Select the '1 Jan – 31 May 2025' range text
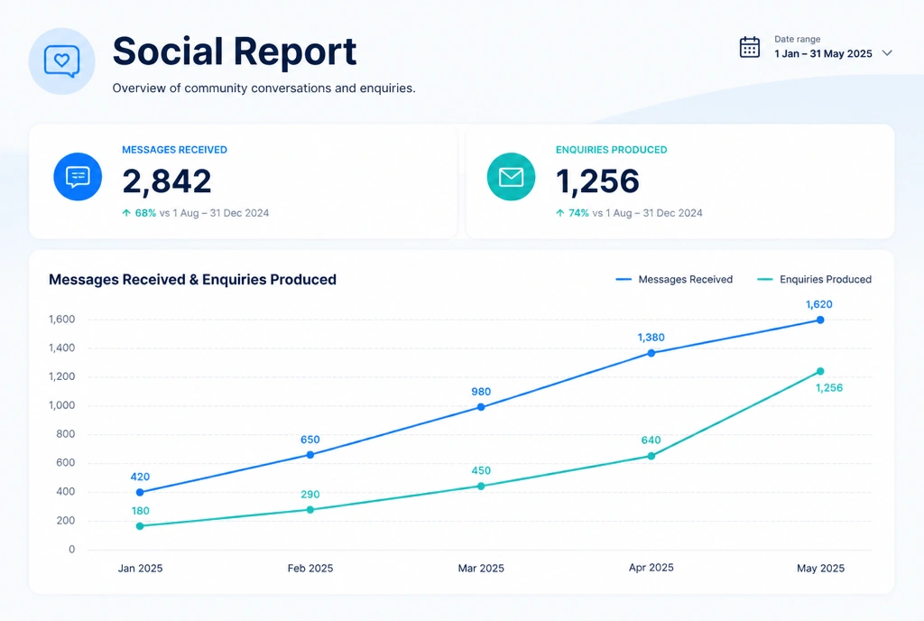 (x=823, y=53)
